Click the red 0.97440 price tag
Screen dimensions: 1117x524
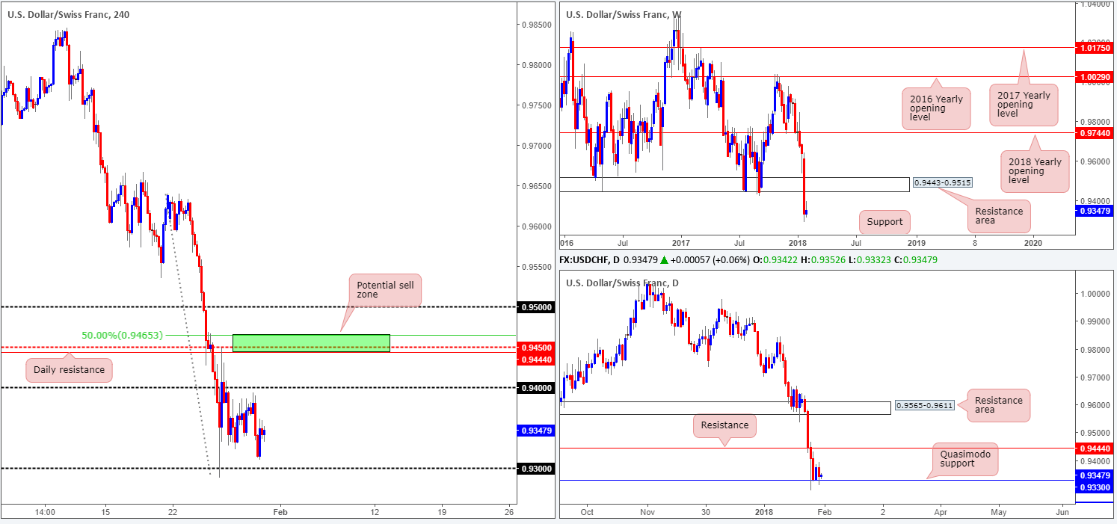(1094, 132)
